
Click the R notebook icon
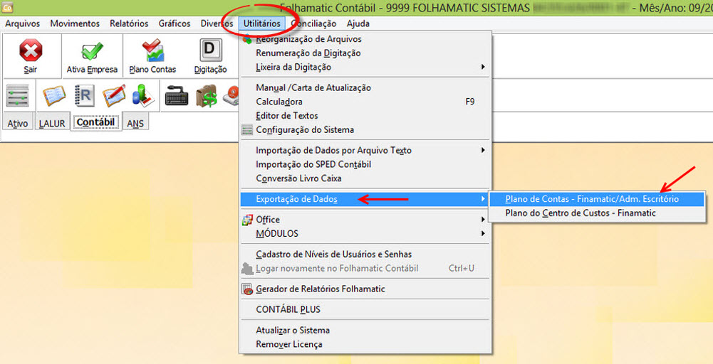[84, 96]
